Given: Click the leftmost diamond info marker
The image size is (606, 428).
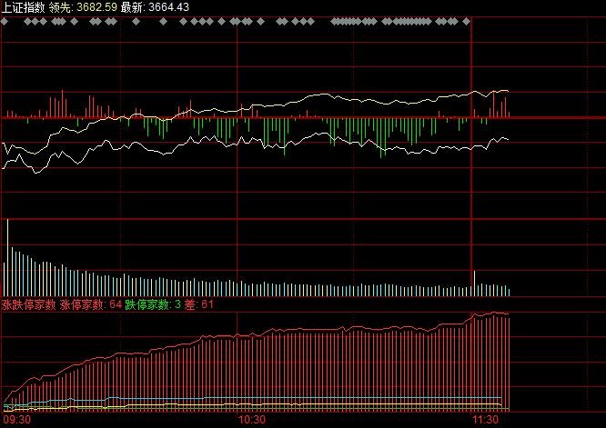Looking at the screenshot, I should coord(6,23).
